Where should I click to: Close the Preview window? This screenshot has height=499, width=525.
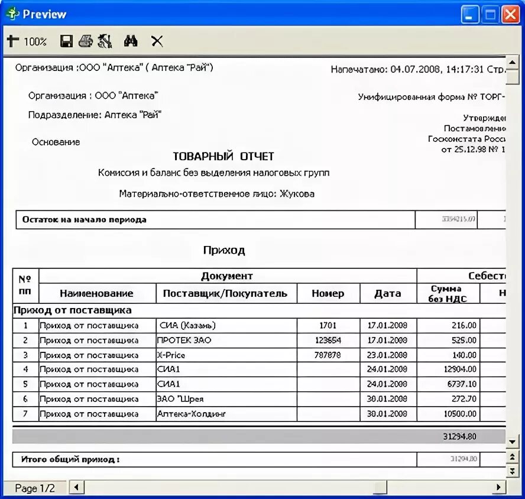(510, 15)
